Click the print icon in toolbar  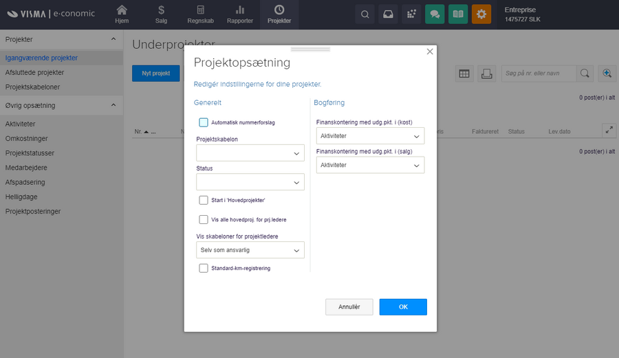pos(486,74)
